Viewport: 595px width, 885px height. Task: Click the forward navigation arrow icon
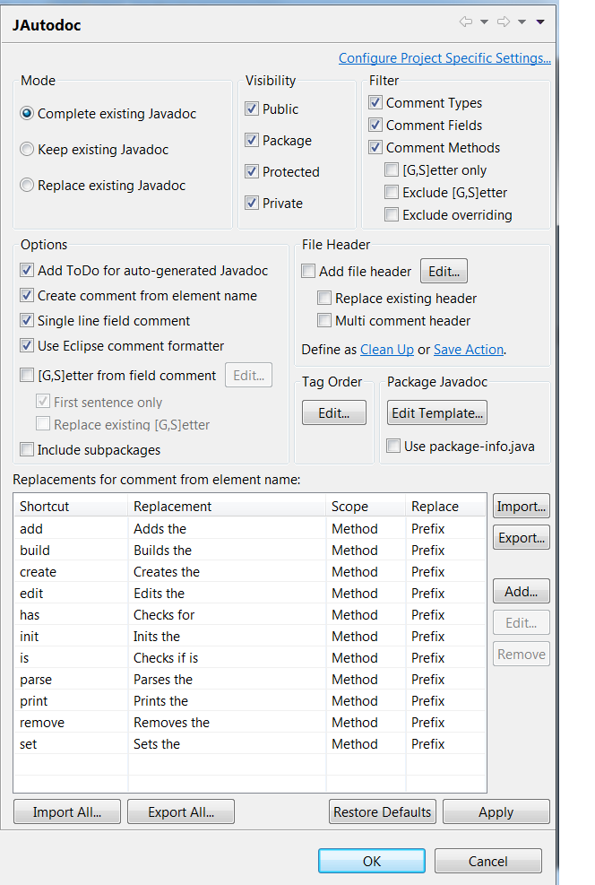tap(503, 22)
